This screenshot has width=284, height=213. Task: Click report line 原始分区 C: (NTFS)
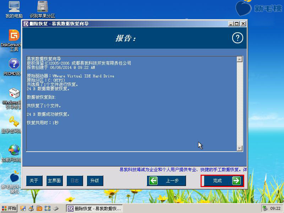pyautogui.click(x=46, y=80)
